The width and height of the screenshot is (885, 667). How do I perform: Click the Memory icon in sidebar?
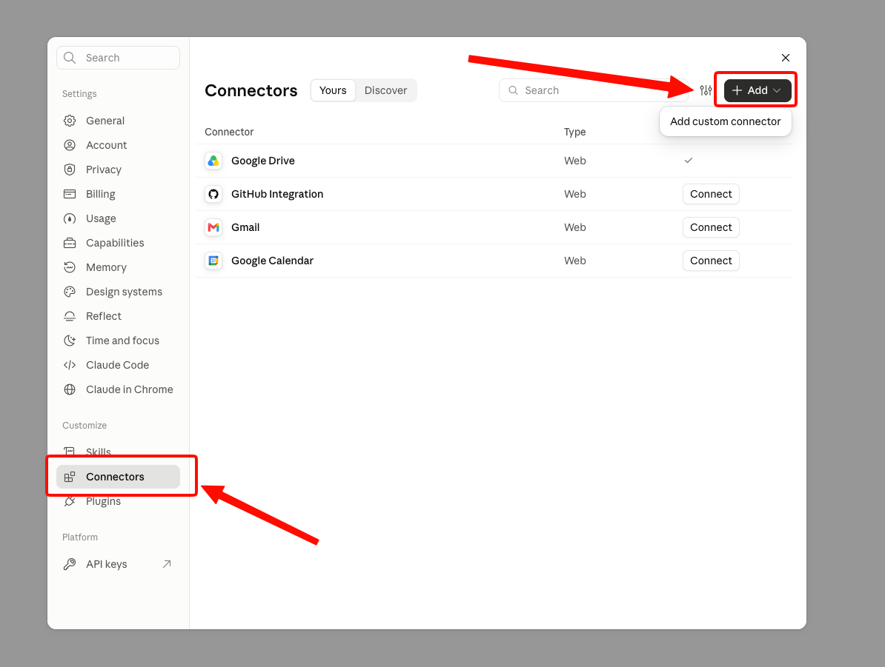tap(70, 267)
